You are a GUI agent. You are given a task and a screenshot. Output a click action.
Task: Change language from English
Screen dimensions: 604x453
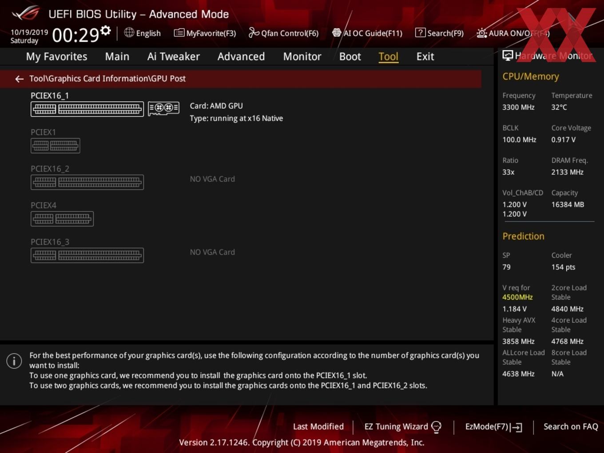coord(148,33)
